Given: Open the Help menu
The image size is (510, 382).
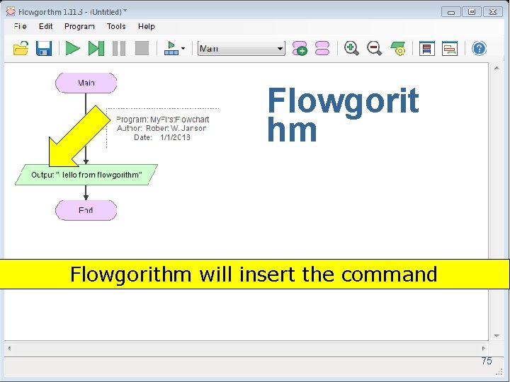Looking at the screenshot, I should (x=147, y=26).
